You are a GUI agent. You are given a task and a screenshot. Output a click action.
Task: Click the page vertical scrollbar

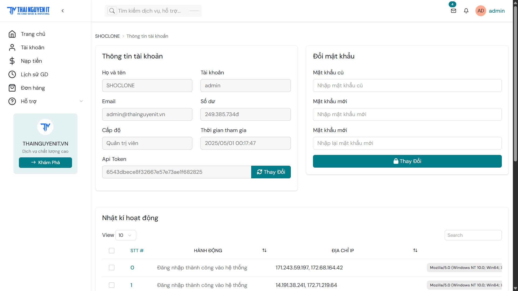point(515,84)
